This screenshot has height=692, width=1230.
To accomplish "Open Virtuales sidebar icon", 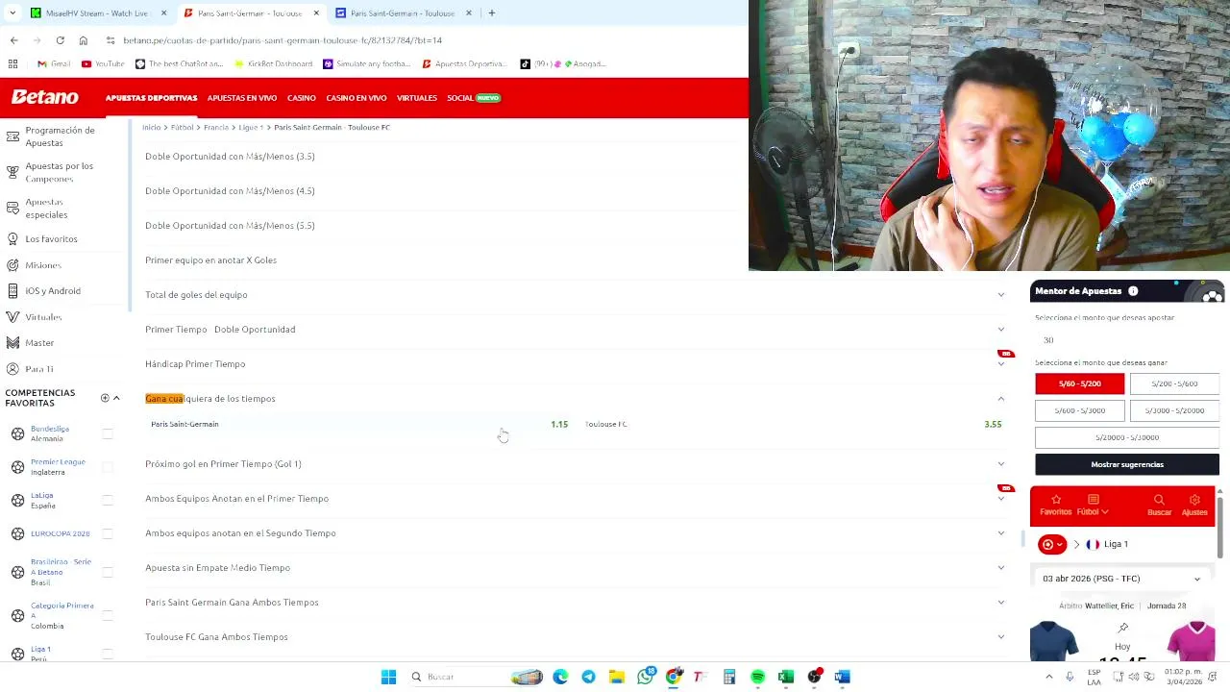I will click(12, 316).
